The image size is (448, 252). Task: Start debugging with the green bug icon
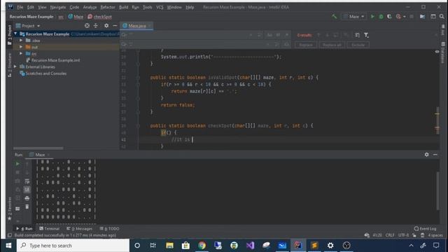click(381, 17)
